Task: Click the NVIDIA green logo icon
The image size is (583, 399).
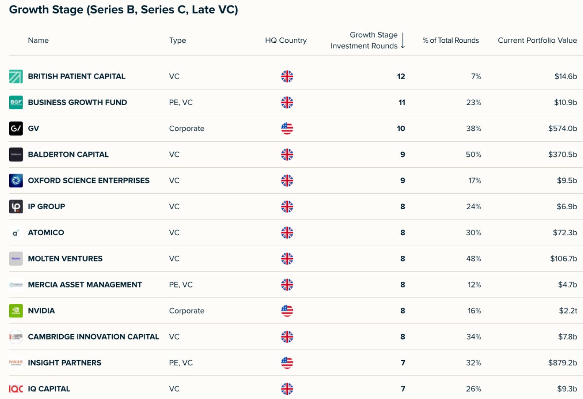Action: tap(16, 311)
